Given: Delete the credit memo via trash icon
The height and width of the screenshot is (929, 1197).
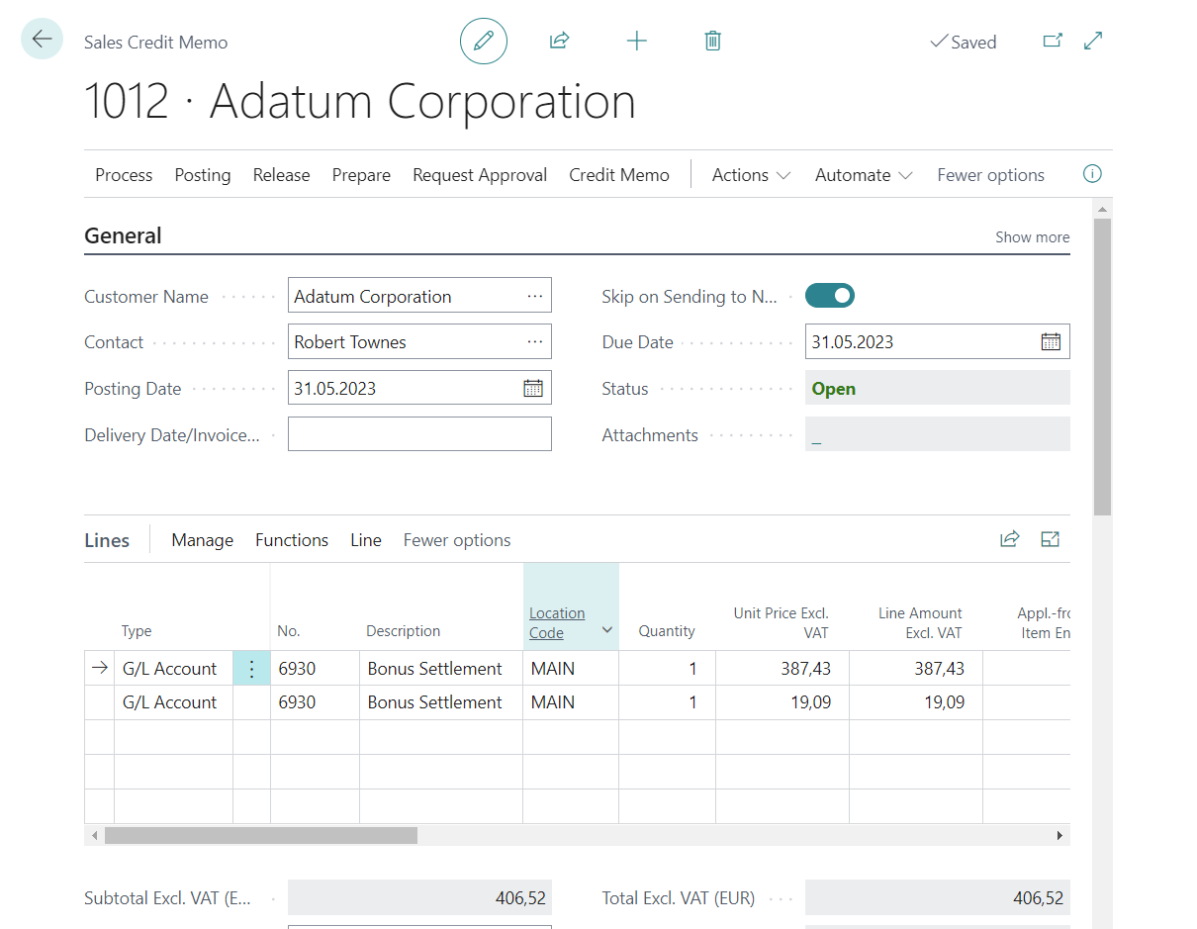Looking at the screenshot, I should pyautogui.click(x=712, y=42).
